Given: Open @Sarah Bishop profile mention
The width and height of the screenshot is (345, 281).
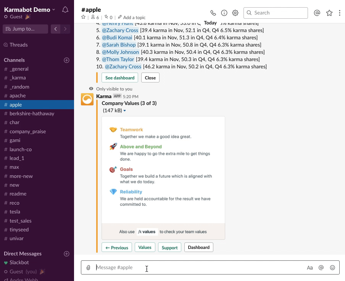Looking at the screenshot, I should tap(119, 45).
